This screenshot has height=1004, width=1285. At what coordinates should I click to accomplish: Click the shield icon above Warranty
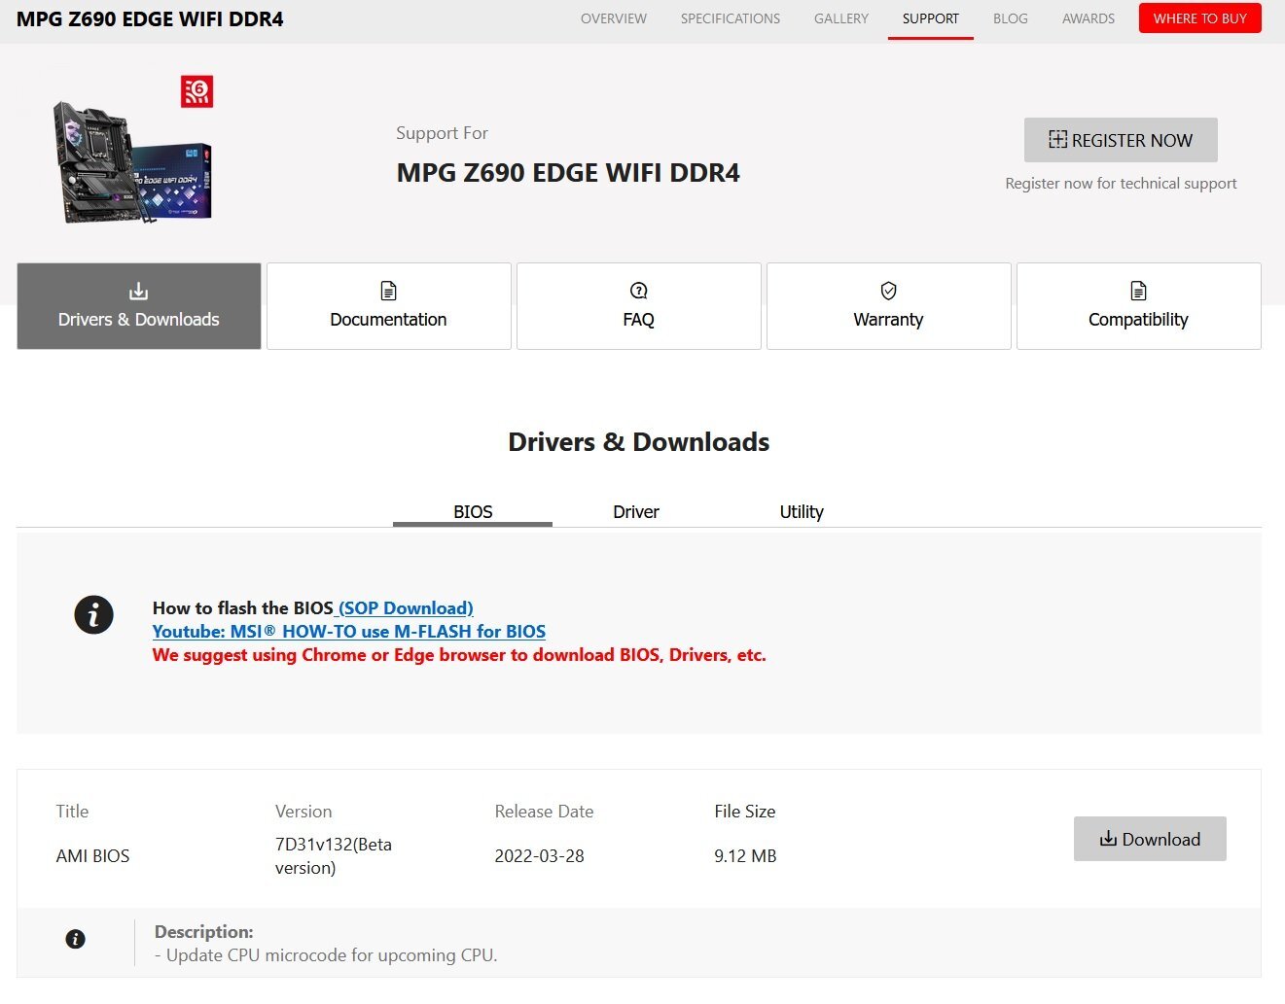pos(888,291)
